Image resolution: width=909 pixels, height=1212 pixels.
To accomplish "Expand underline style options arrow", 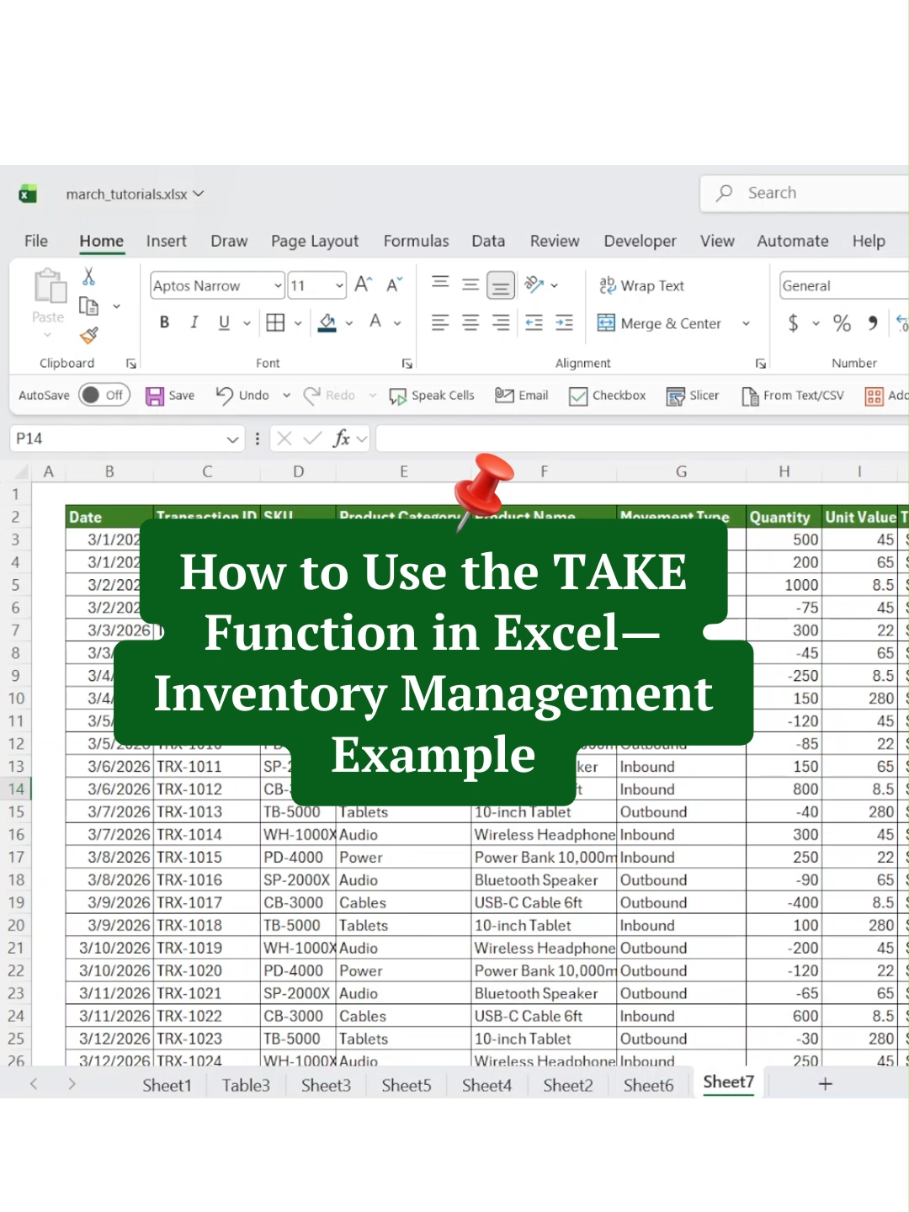I will pos(247,323).
